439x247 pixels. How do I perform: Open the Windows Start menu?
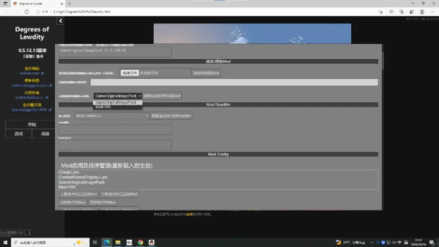click(5, 242)
